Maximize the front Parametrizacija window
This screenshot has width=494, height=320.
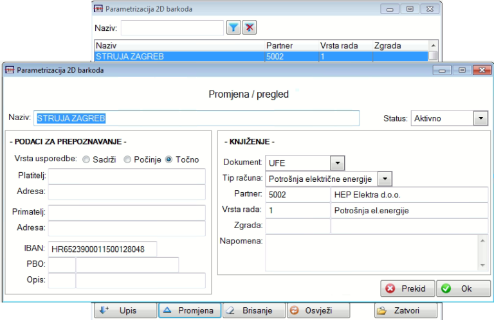[x=462, y=70]
